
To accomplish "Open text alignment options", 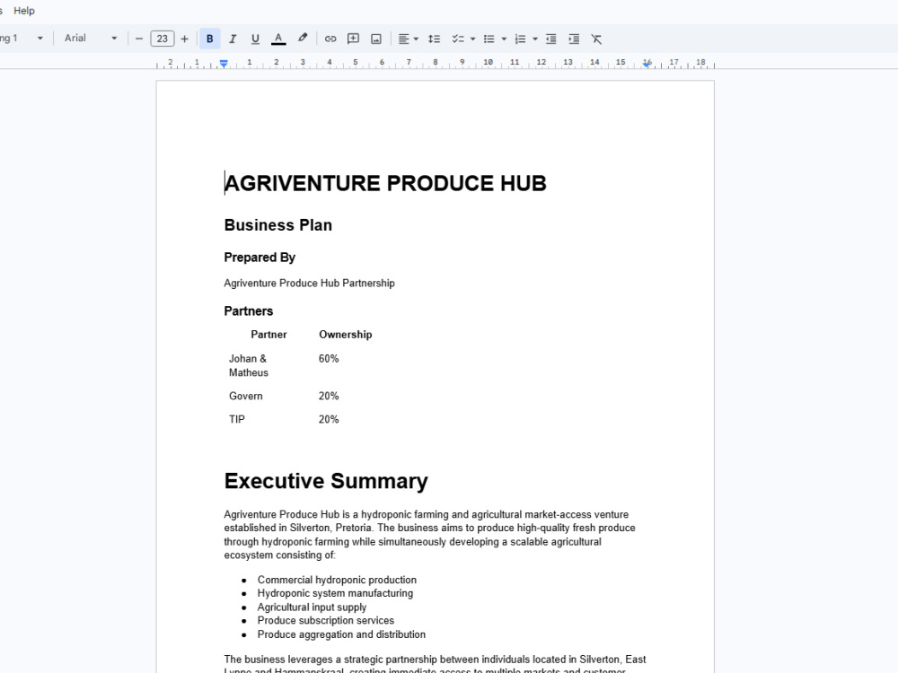I will point(404,39).
